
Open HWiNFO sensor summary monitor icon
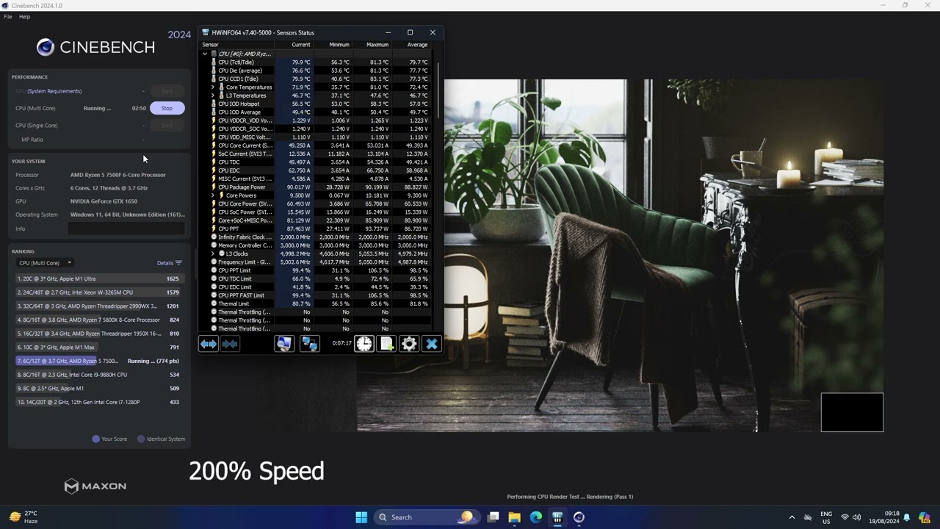pyautogui.click(x=284, y=344)
